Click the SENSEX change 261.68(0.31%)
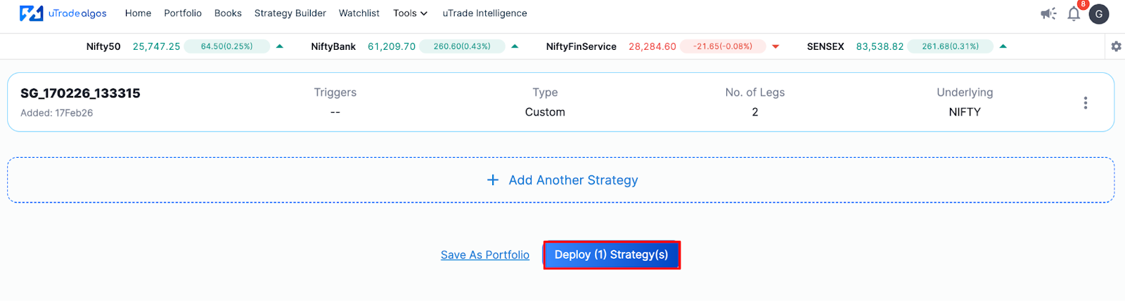Screen dimensions: 1125x301 950,46
